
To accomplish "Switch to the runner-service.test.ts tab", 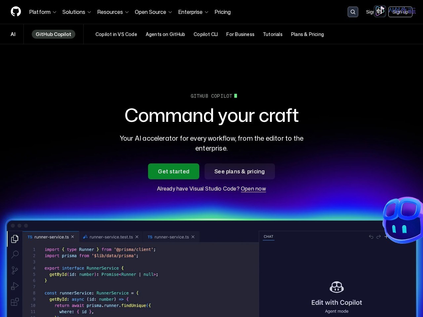I will point(111,237).
